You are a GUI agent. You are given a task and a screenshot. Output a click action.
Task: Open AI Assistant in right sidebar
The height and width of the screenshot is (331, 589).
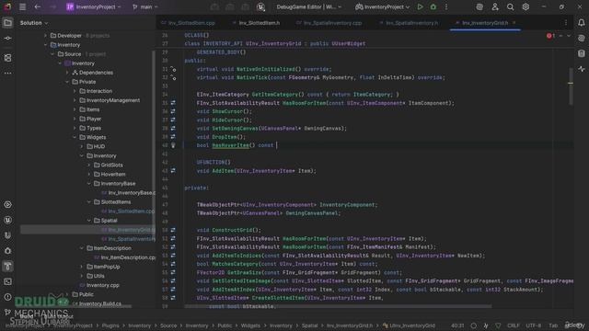pos(581,39)
